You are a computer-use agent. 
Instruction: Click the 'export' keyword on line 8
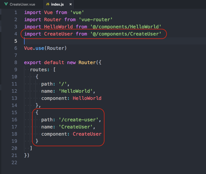coord(33,63)
